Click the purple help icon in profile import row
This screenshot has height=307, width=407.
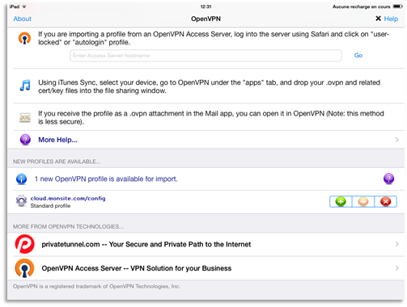(388, 179)
